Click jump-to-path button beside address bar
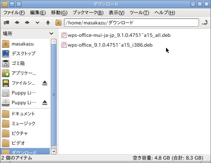This screenshot has width=211, height=163. pos(205,23)
